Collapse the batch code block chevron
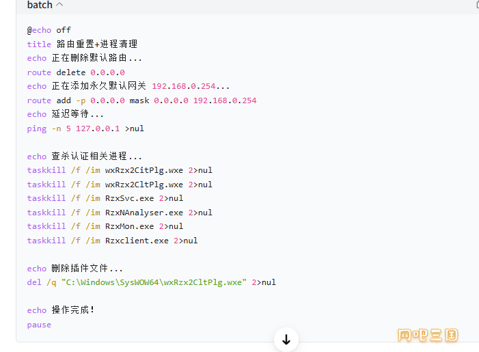The width and height of the screenshot is (479, 352). pos(59,5)
